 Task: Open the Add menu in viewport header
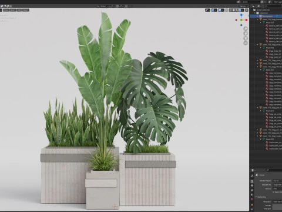(19, 10)
